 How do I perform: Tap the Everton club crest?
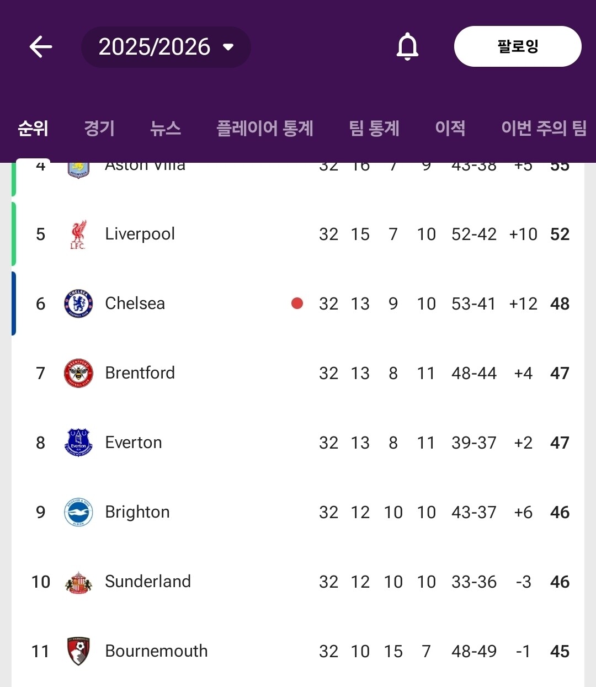click(x=78, y=443)
